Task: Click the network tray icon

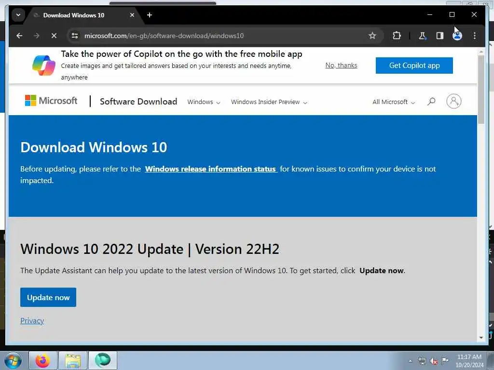Action: click(422, 361)
